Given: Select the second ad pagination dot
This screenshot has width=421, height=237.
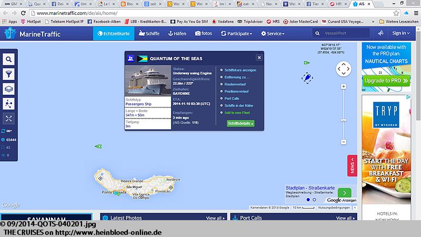Looking at the screenshot, I should coord(314,200).
